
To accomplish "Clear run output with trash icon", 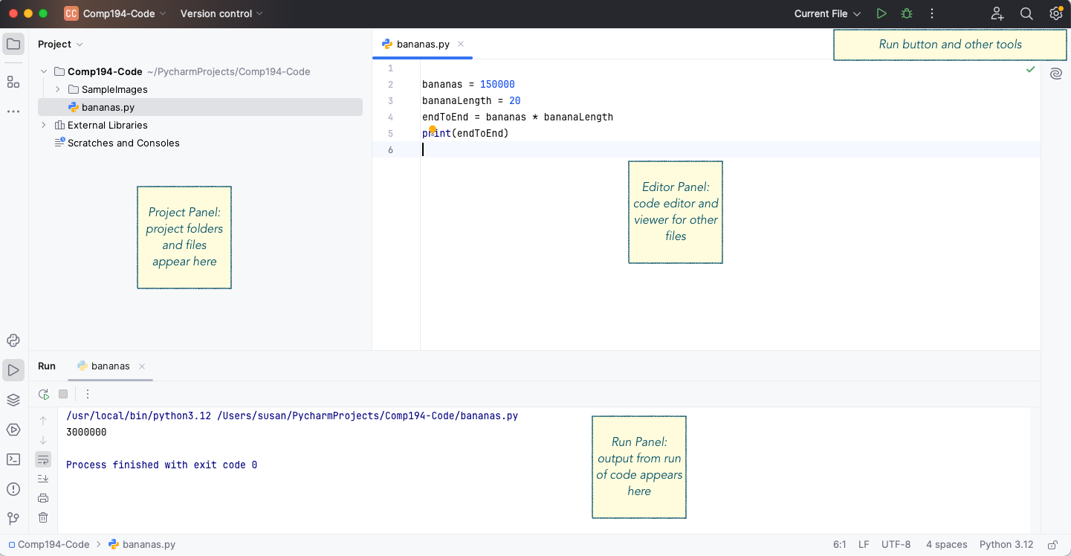I will [x=43, y=517].
